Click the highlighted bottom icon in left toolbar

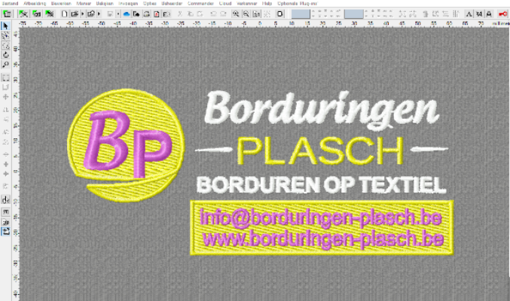click(5, 232)
